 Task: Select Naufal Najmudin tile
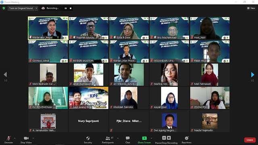[210, 121]
